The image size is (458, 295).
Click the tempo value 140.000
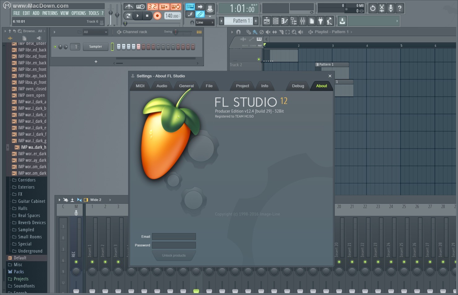click(172, 16)
